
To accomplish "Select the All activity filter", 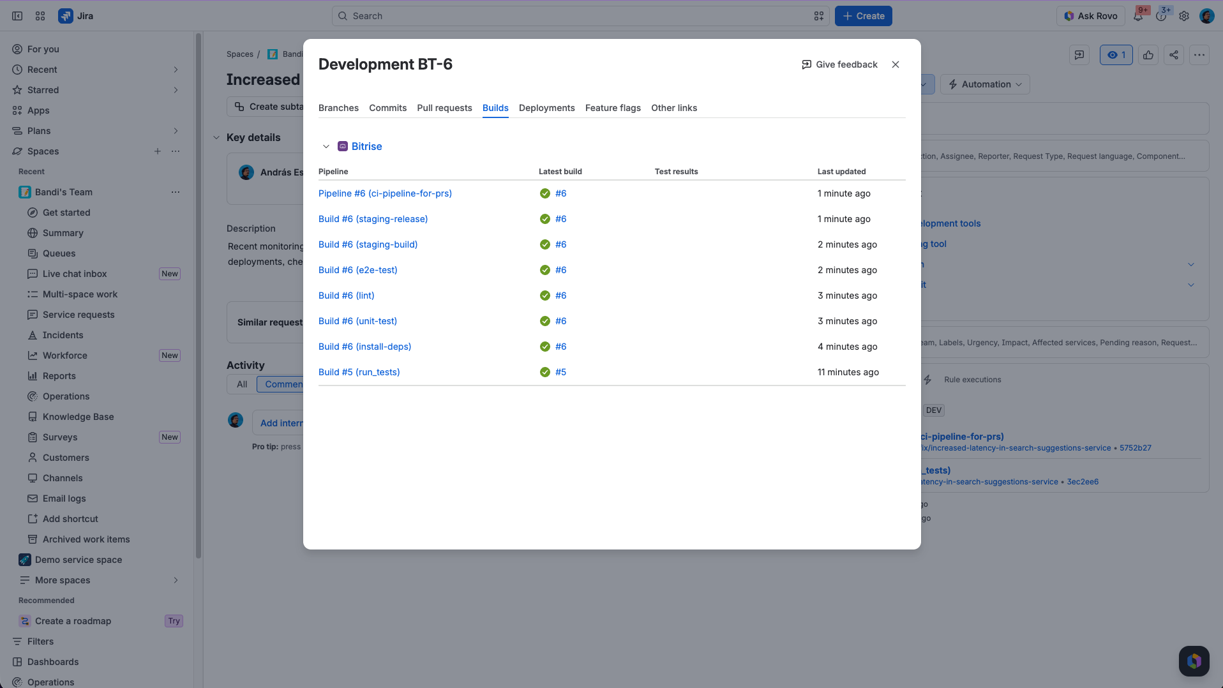I will click(242, 384).
